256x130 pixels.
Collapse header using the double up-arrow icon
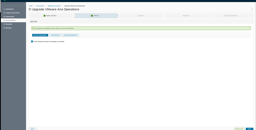pos(252,9)
